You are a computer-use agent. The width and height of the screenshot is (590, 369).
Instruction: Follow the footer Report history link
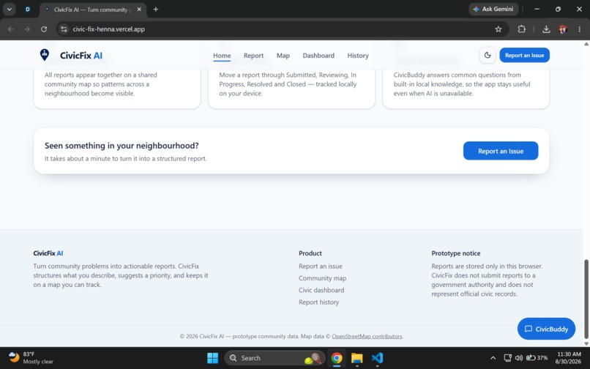(318, 302)
